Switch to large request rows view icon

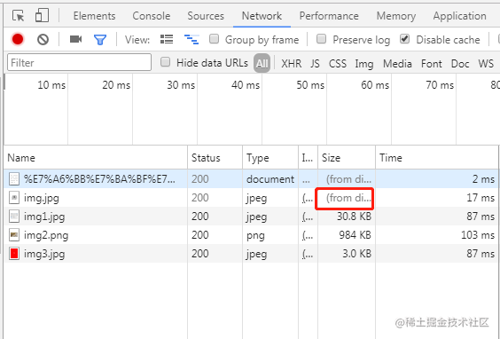coord(167,39)
